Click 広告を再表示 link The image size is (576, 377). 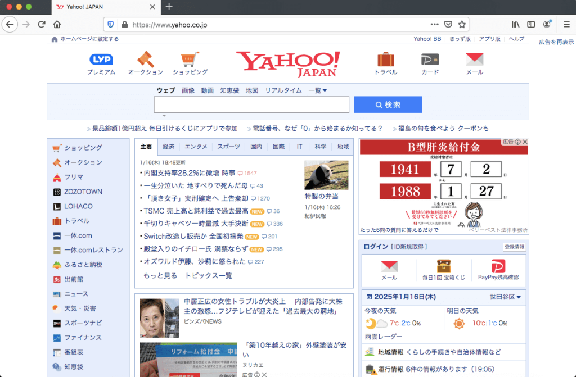point(556,42)
